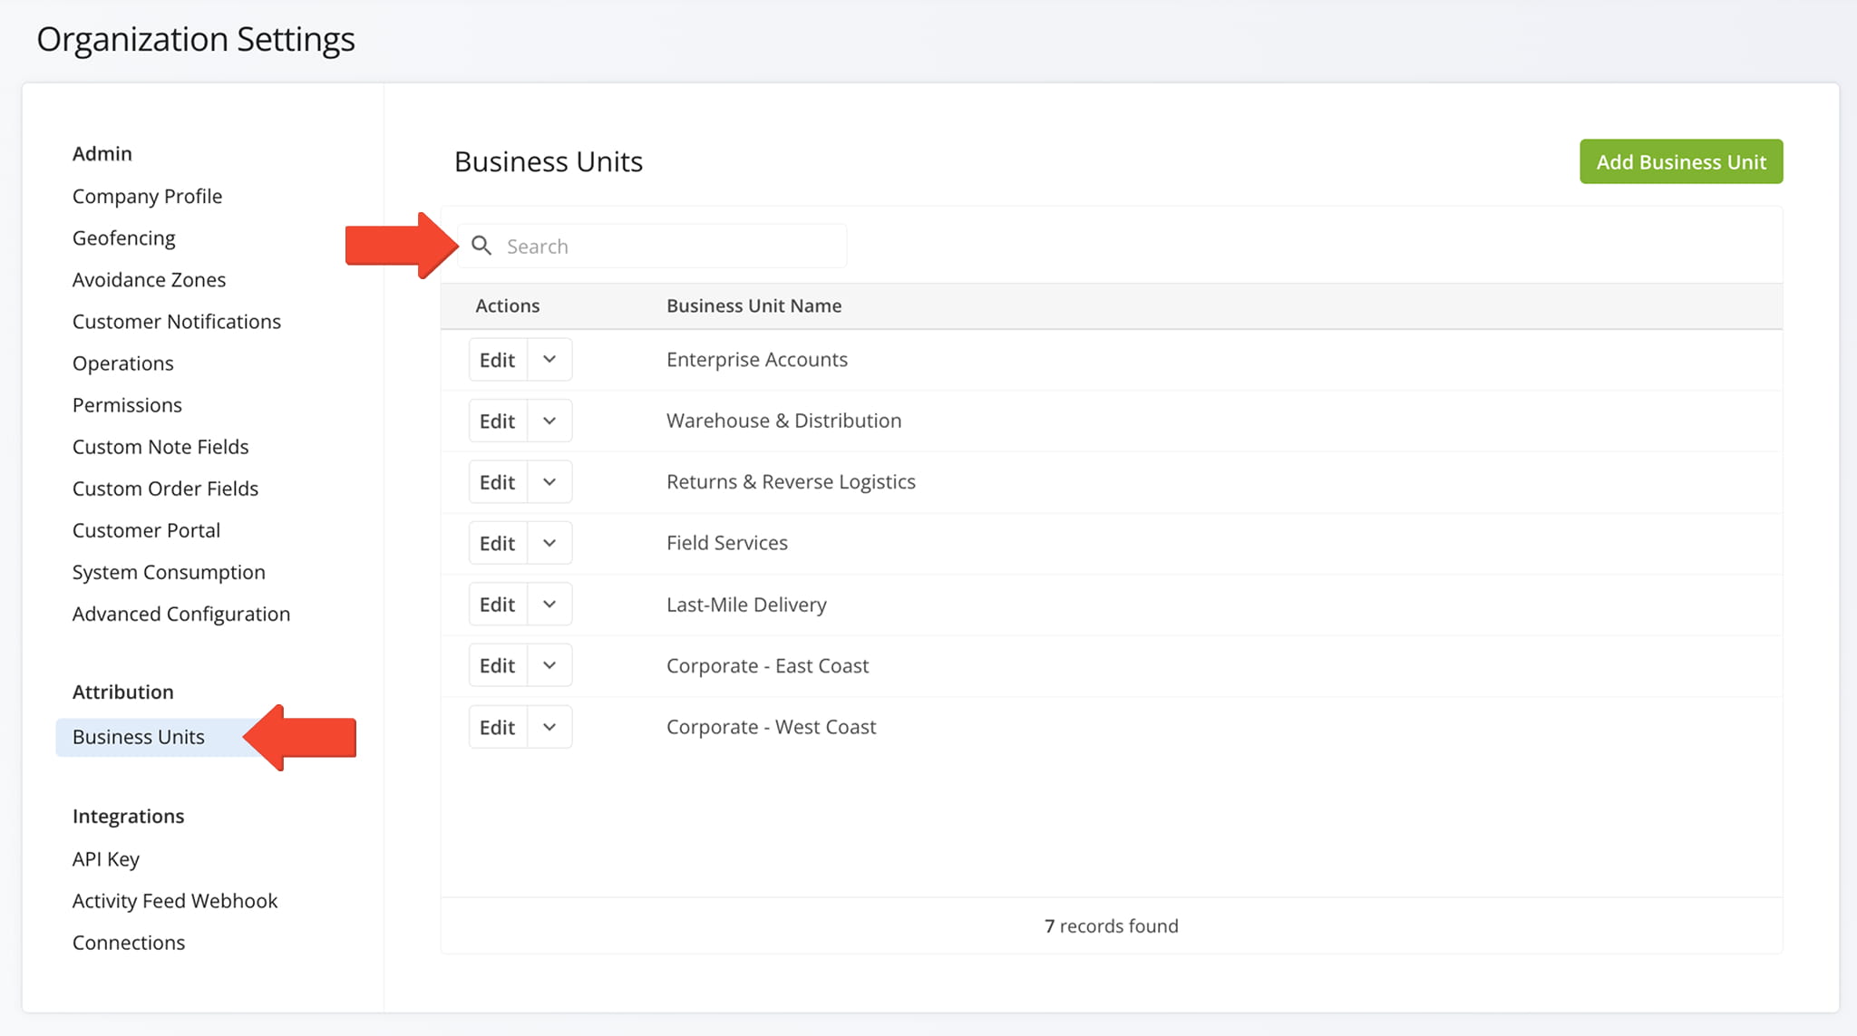Open Avoidance Zones page
Viewport: 1857px width, 1036px height.
coord(149,279)
